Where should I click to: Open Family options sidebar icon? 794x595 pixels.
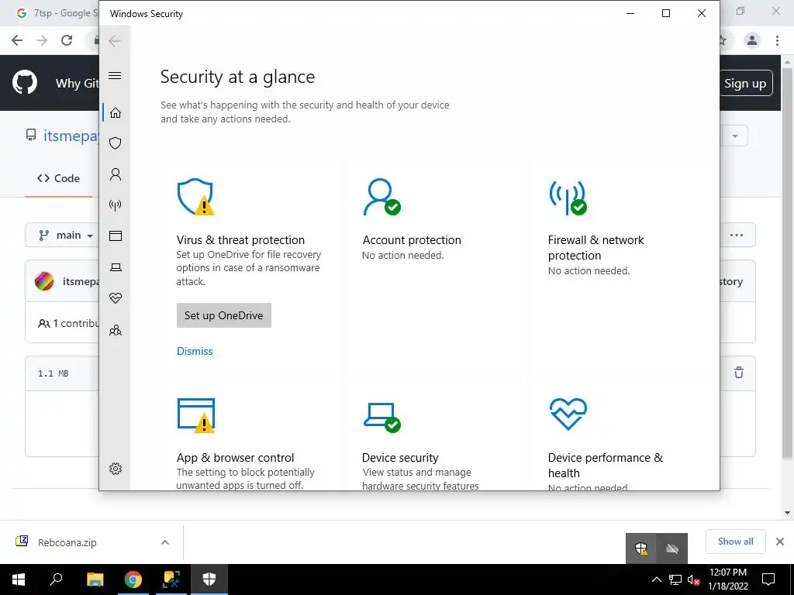(116, 330)
